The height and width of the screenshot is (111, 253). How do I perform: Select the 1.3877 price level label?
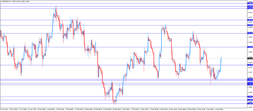[x=250, y=100]
